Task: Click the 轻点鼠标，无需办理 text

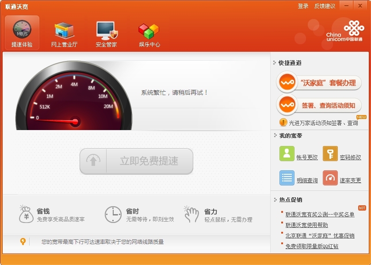Action: 228,220
